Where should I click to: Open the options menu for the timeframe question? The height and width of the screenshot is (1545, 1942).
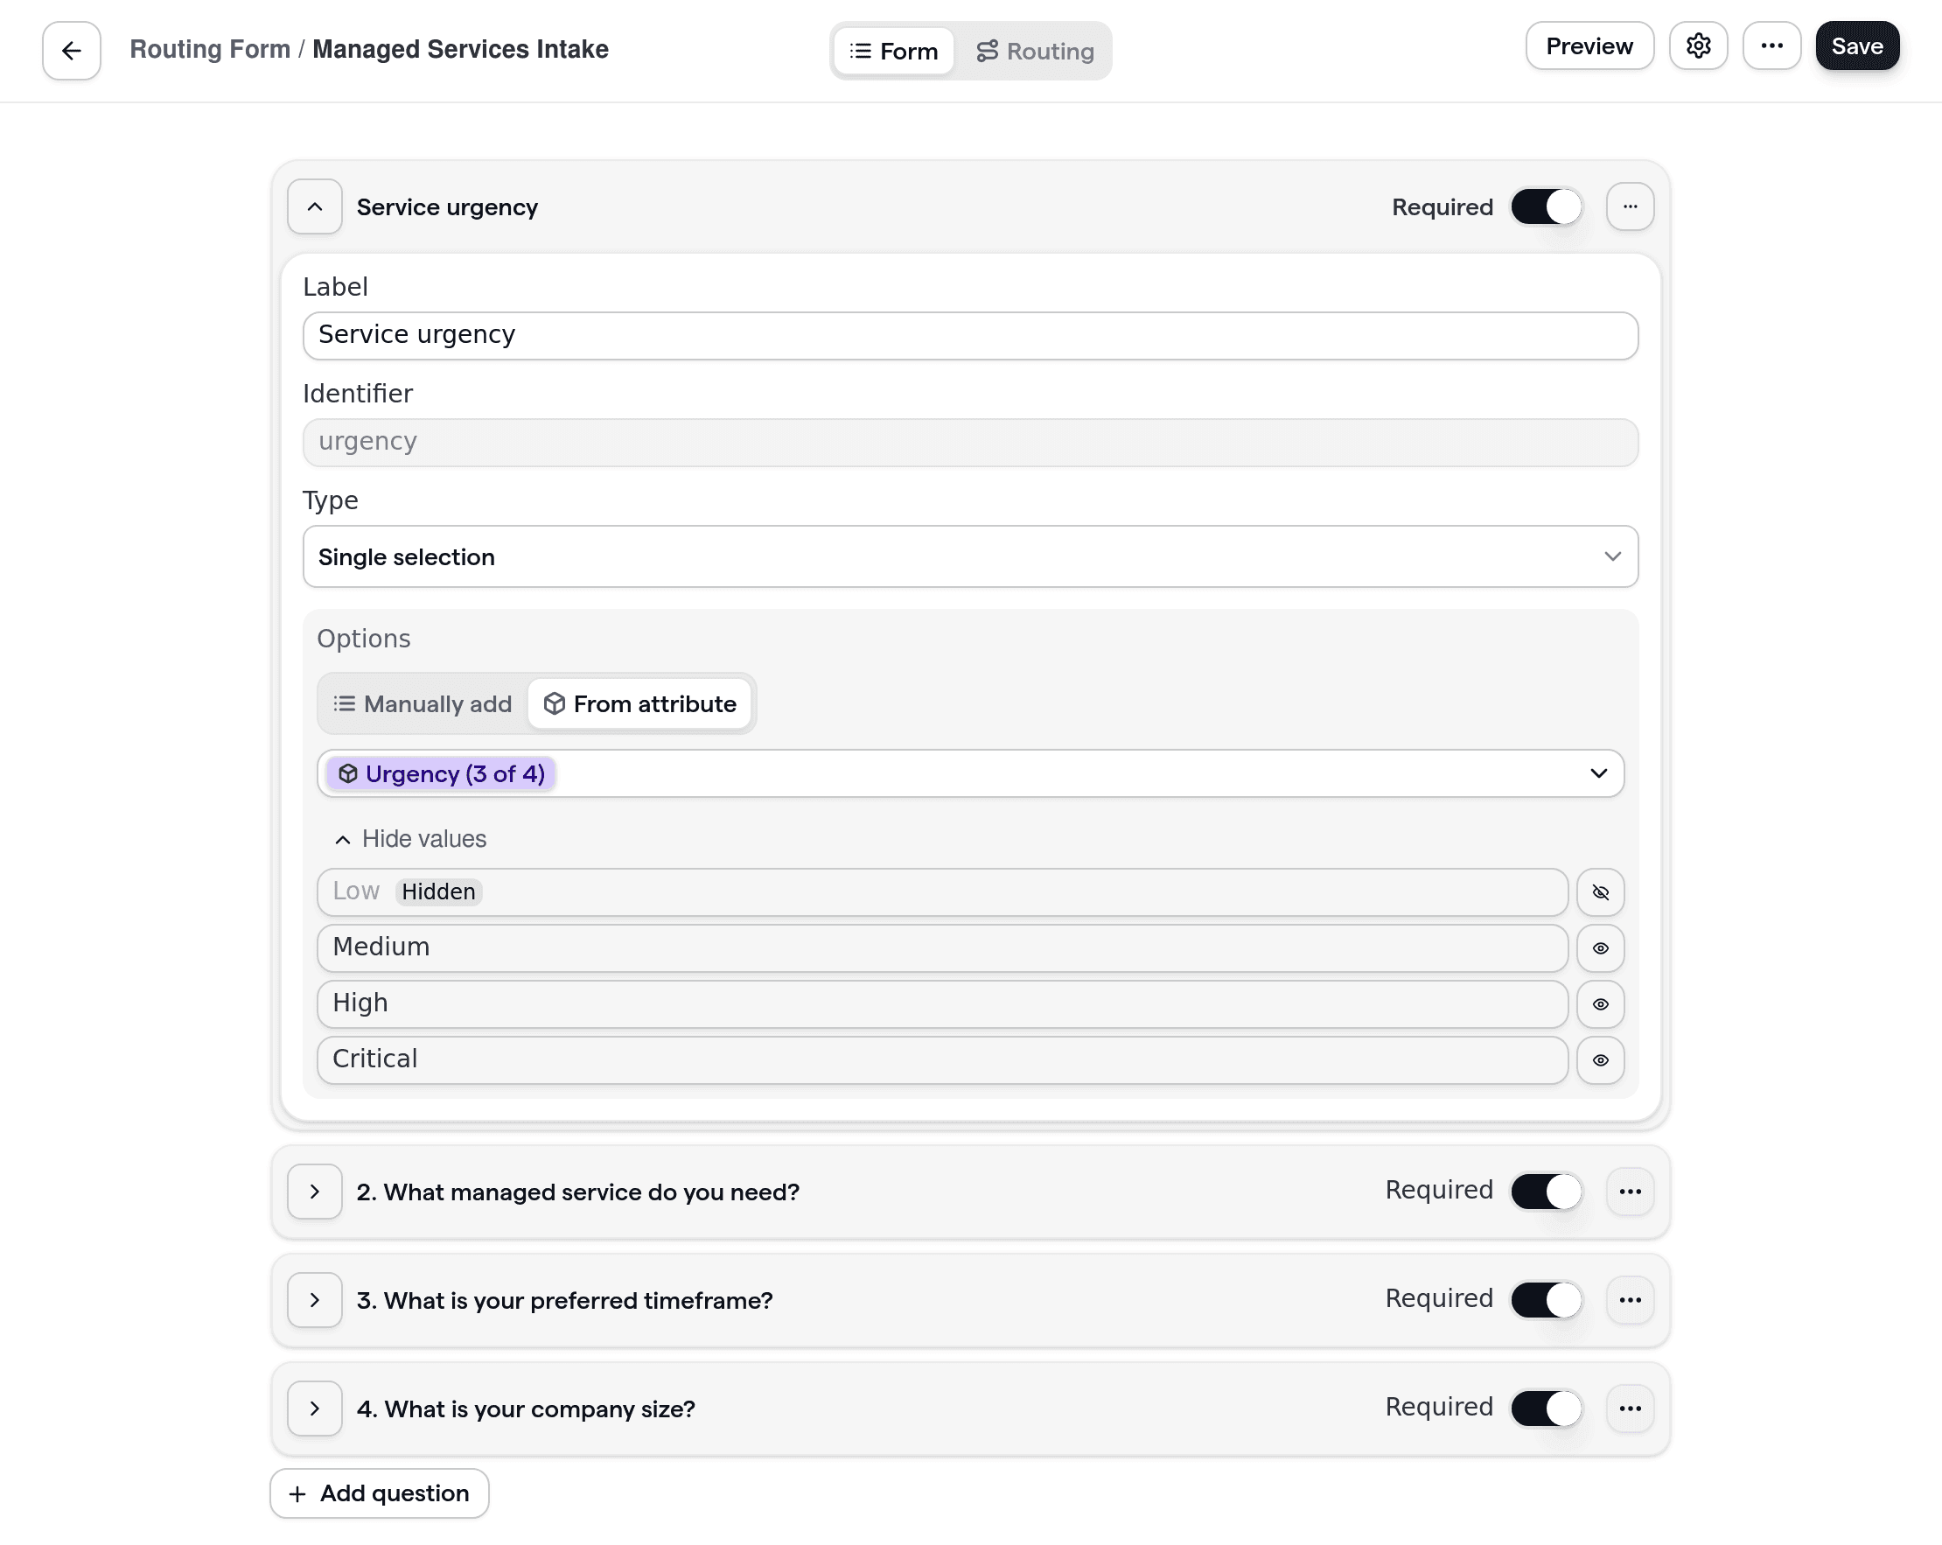point(1631,1299)
